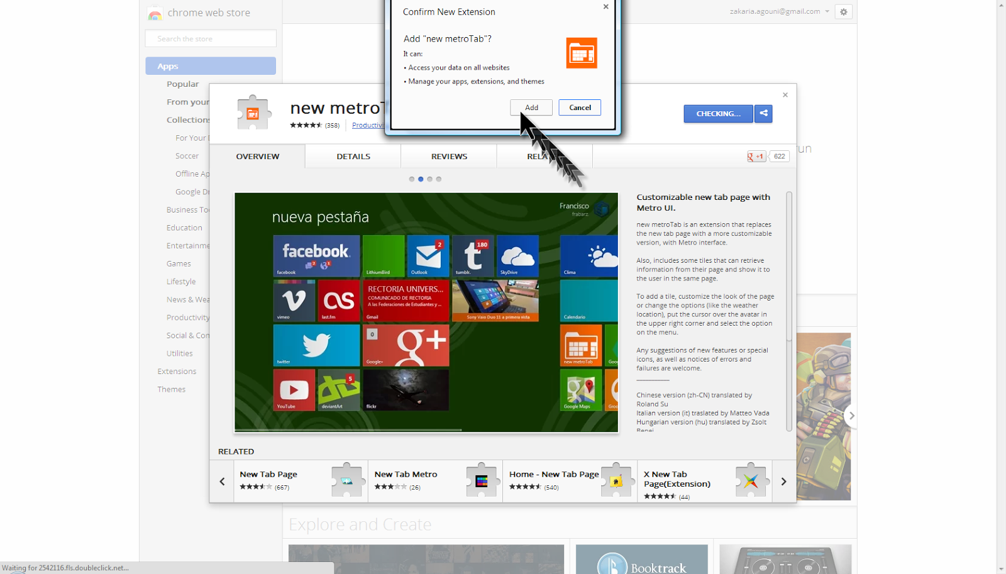
Task: Share the extension via the share icon
Action: coord(763,114)
